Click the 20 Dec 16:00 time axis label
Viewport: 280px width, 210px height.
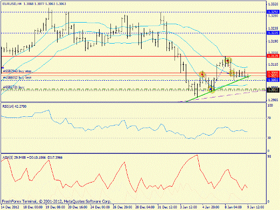pyautogui.click(x=78, y=207)
